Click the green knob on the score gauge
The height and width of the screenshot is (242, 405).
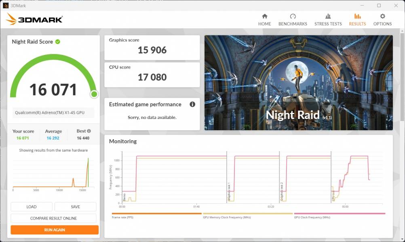[x=94, y=94]
